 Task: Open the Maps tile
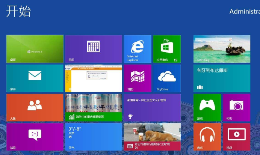138,78
